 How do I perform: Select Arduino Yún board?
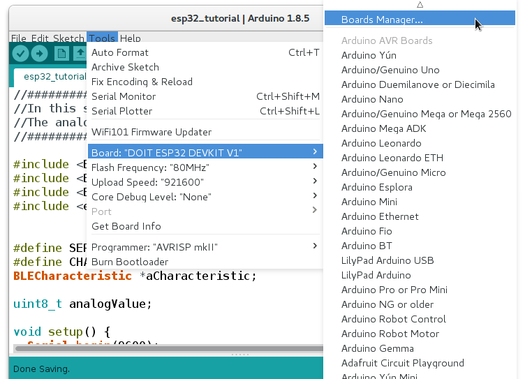[420, 55]
